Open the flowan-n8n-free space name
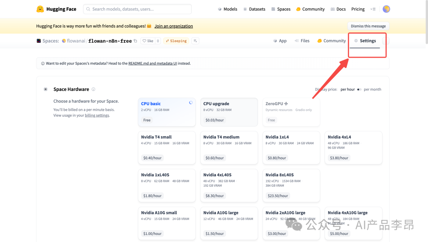 pos(110,41)
